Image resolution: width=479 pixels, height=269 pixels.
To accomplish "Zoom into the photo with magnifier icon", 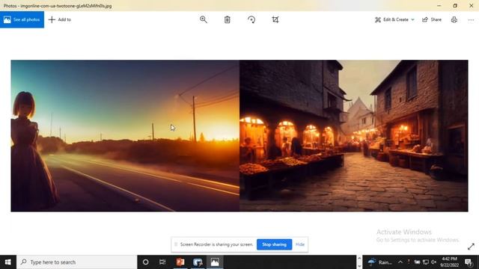I will 204,19.
